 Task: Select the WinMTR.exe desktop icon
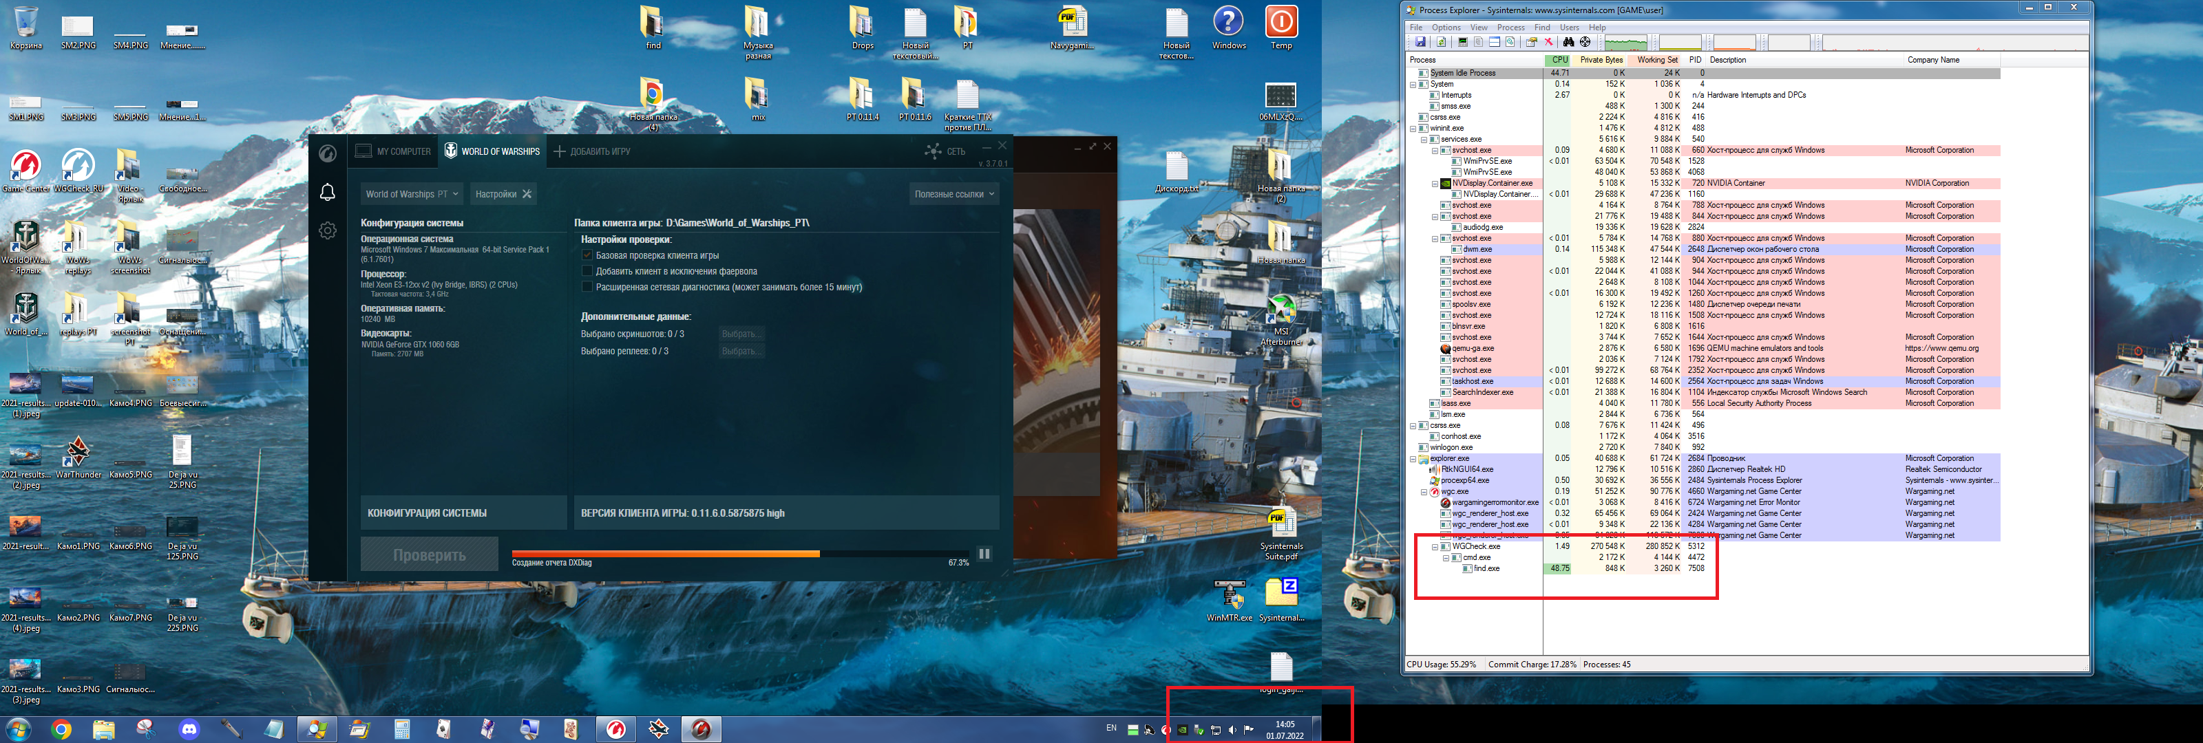(x=1229, y=600)
